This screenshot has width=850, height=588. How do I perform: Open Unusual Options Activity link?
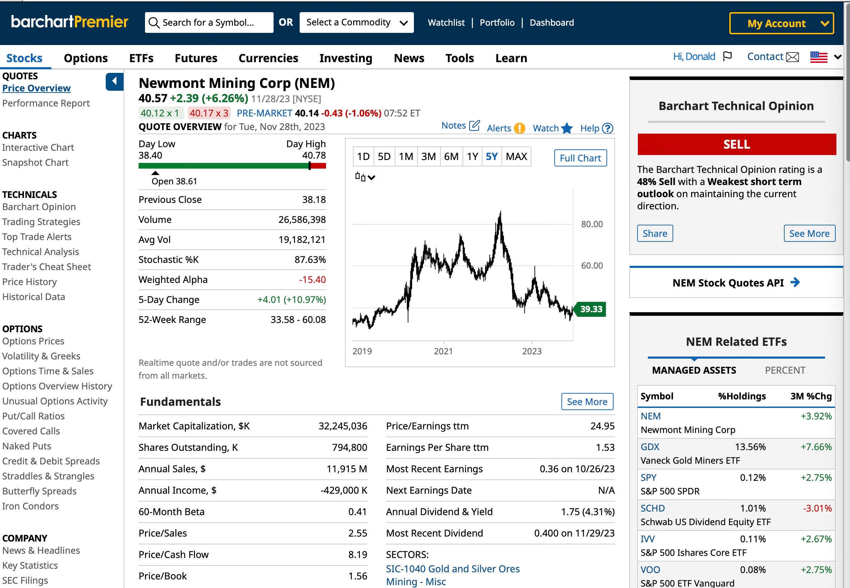coord(55,401)
